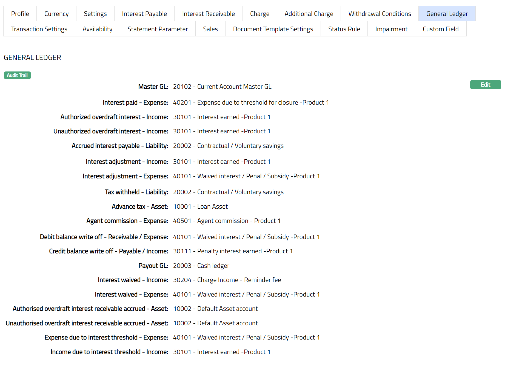Open the Statement Parameter tab
The height and width of the screenshot is (365, 505).
point(158,29)
